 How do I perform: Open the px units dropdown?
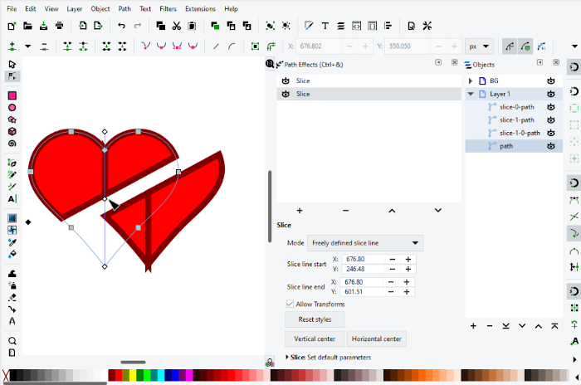[479, 46]
